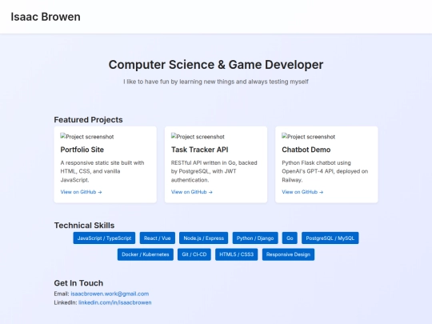This screenshot has width=432, height=324.
Task: Click the Computer Science & Game Developer heading
Action: click(216, 65)
